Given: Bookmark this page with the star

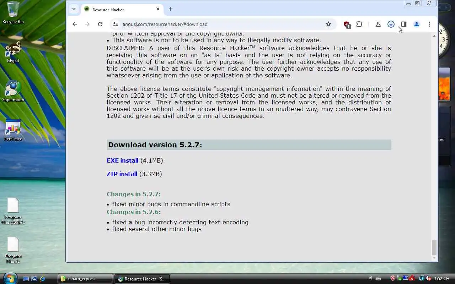Looking at the screenshot, I should pyautogui.click(x=328, y=24).
